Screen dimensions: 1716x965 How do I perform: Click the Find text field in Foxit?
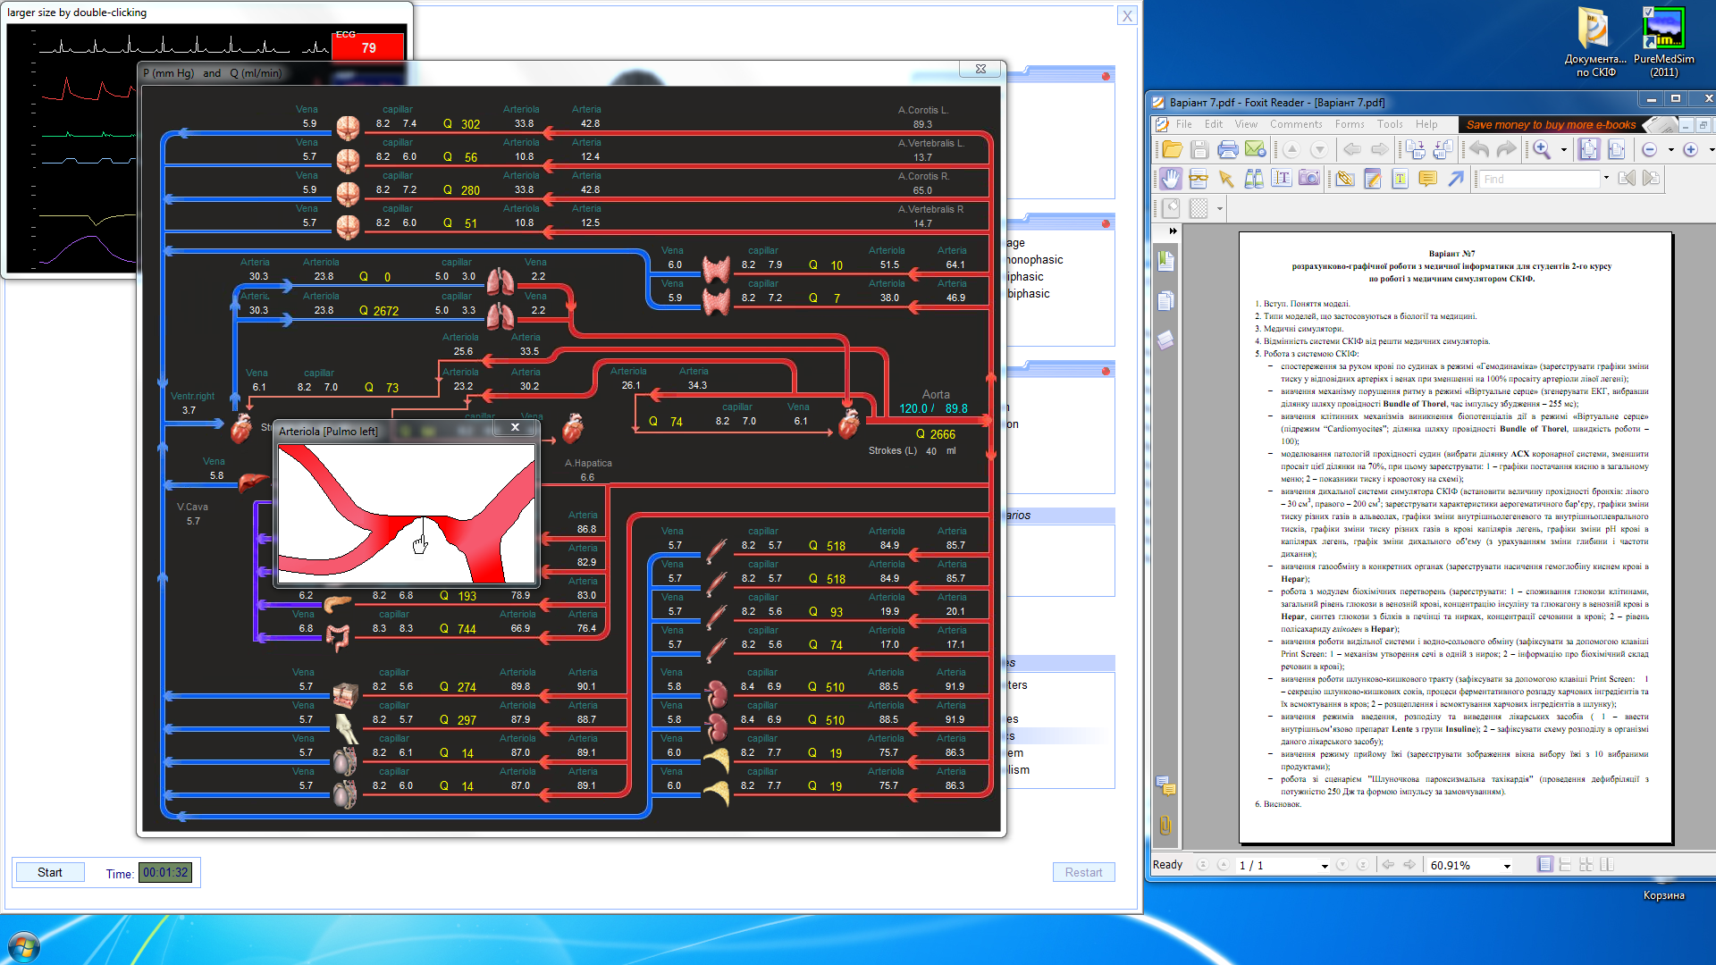tap(1538, 179)
